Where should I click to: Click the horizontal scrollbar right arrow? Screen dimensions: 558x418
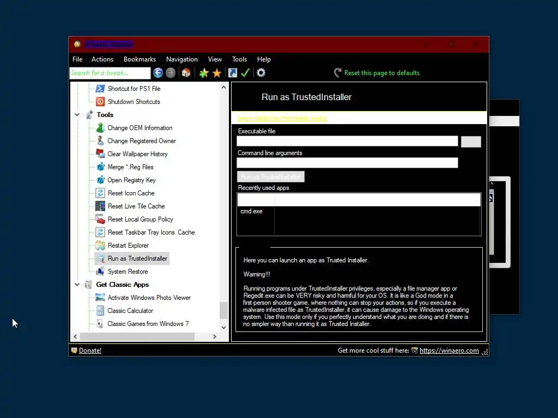pyautogui.click(x=215, y=336)
